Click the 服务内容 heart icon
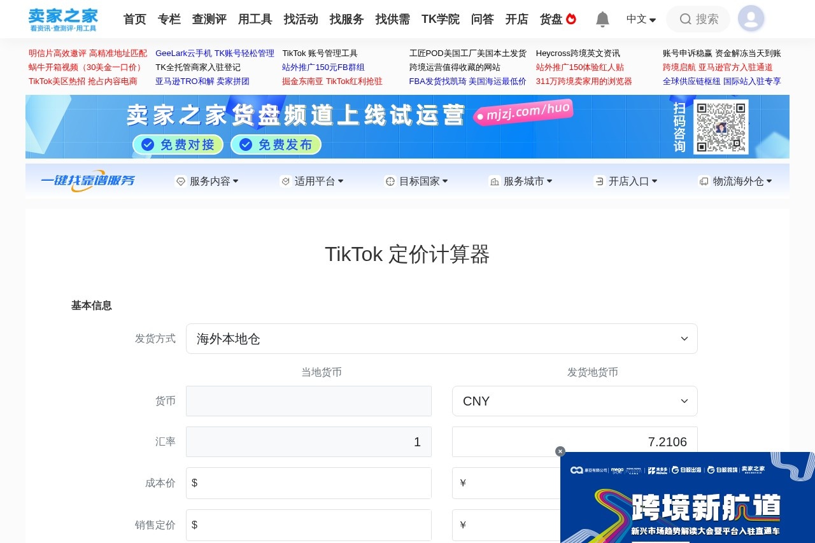This screenshot has width=815, height=543. point(181,181)
